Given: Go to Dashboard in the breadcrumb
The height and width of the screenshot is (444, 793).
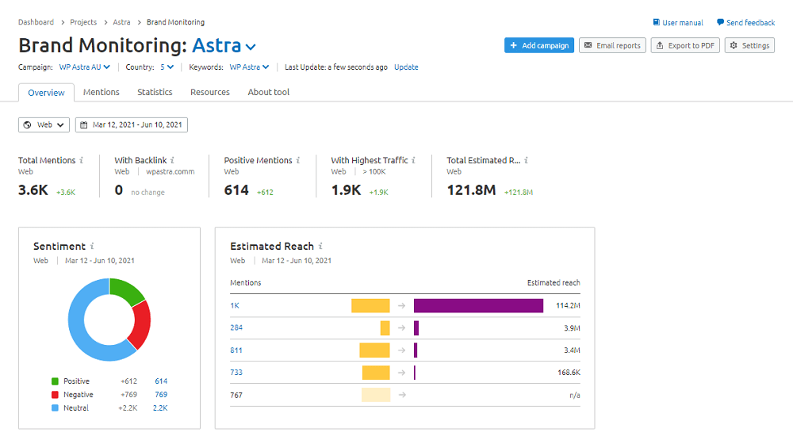Looking at the screenshot, I should [x=36, y=22].
